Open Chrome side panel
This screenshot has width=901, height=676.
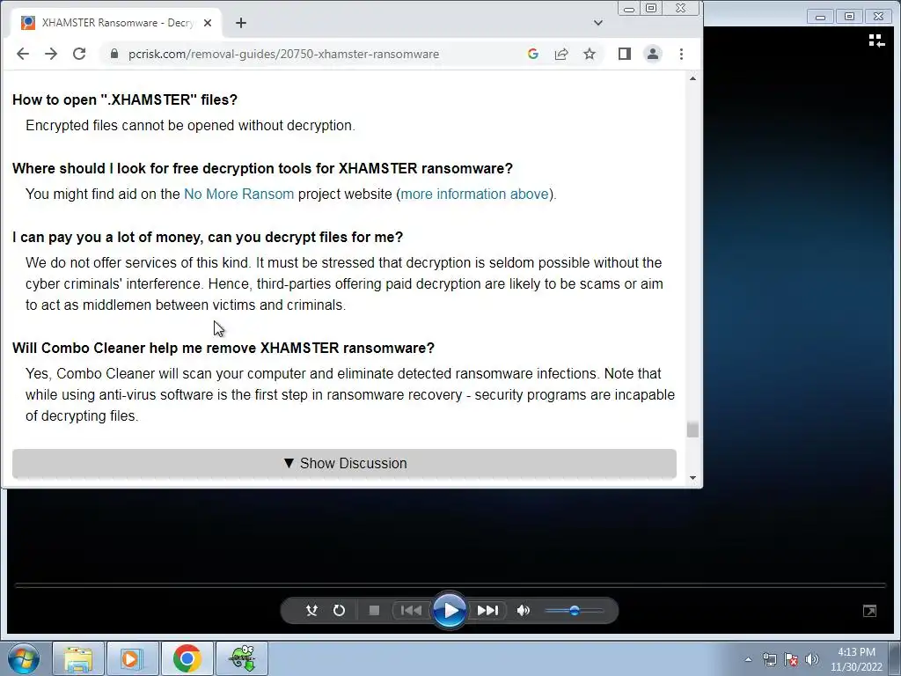(x=625, y=54)
